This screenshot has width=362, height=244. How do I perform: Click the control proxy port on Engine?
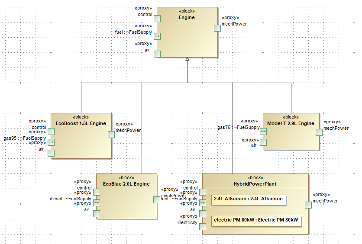pyautogui.click(x=157, y=19)
